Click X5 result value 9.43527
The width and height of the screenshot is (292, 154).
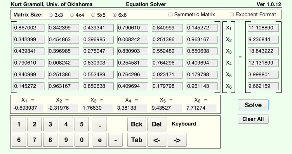166,108
